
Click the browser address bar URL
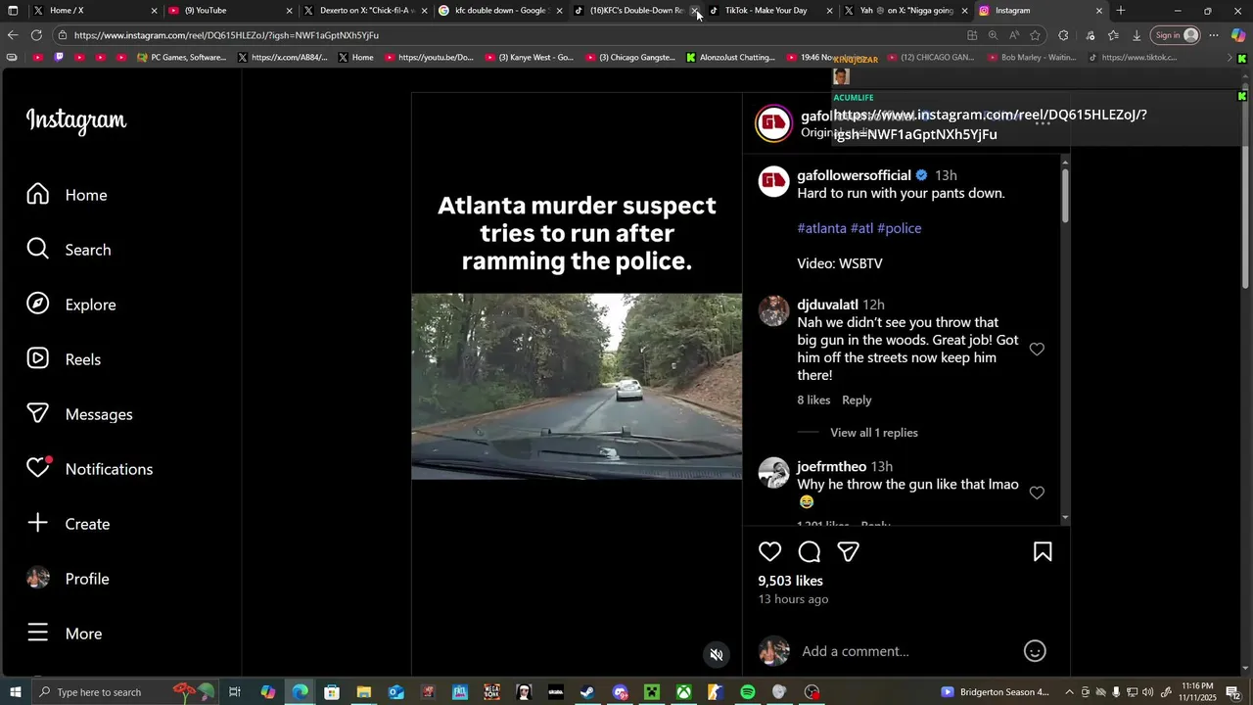(226, 35)
